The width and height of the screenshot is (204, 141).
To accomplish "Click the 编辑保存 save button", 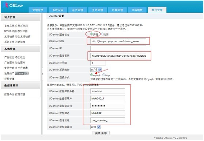I will click(101, 133).
